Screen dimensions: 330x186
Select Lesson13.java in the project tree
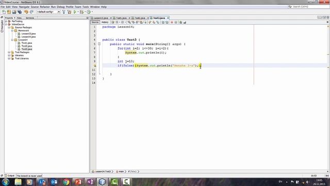[28, 34]
